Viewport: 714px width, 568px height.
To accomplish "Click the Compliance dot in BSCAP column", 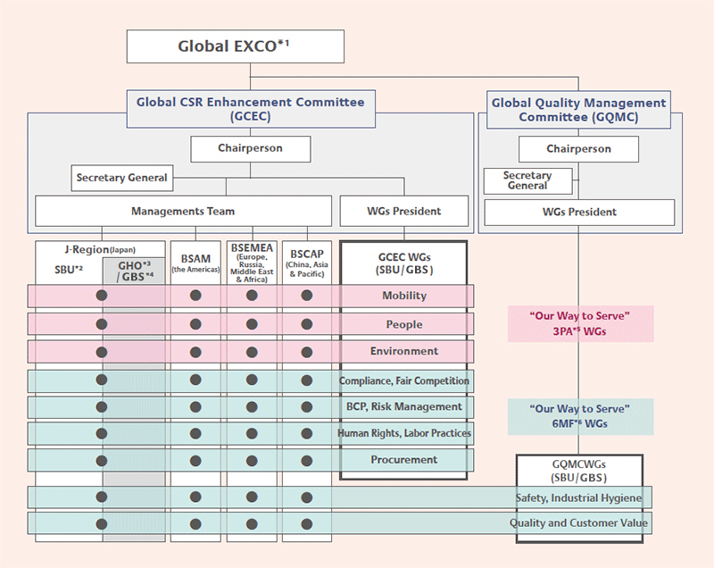I will 307,380.
